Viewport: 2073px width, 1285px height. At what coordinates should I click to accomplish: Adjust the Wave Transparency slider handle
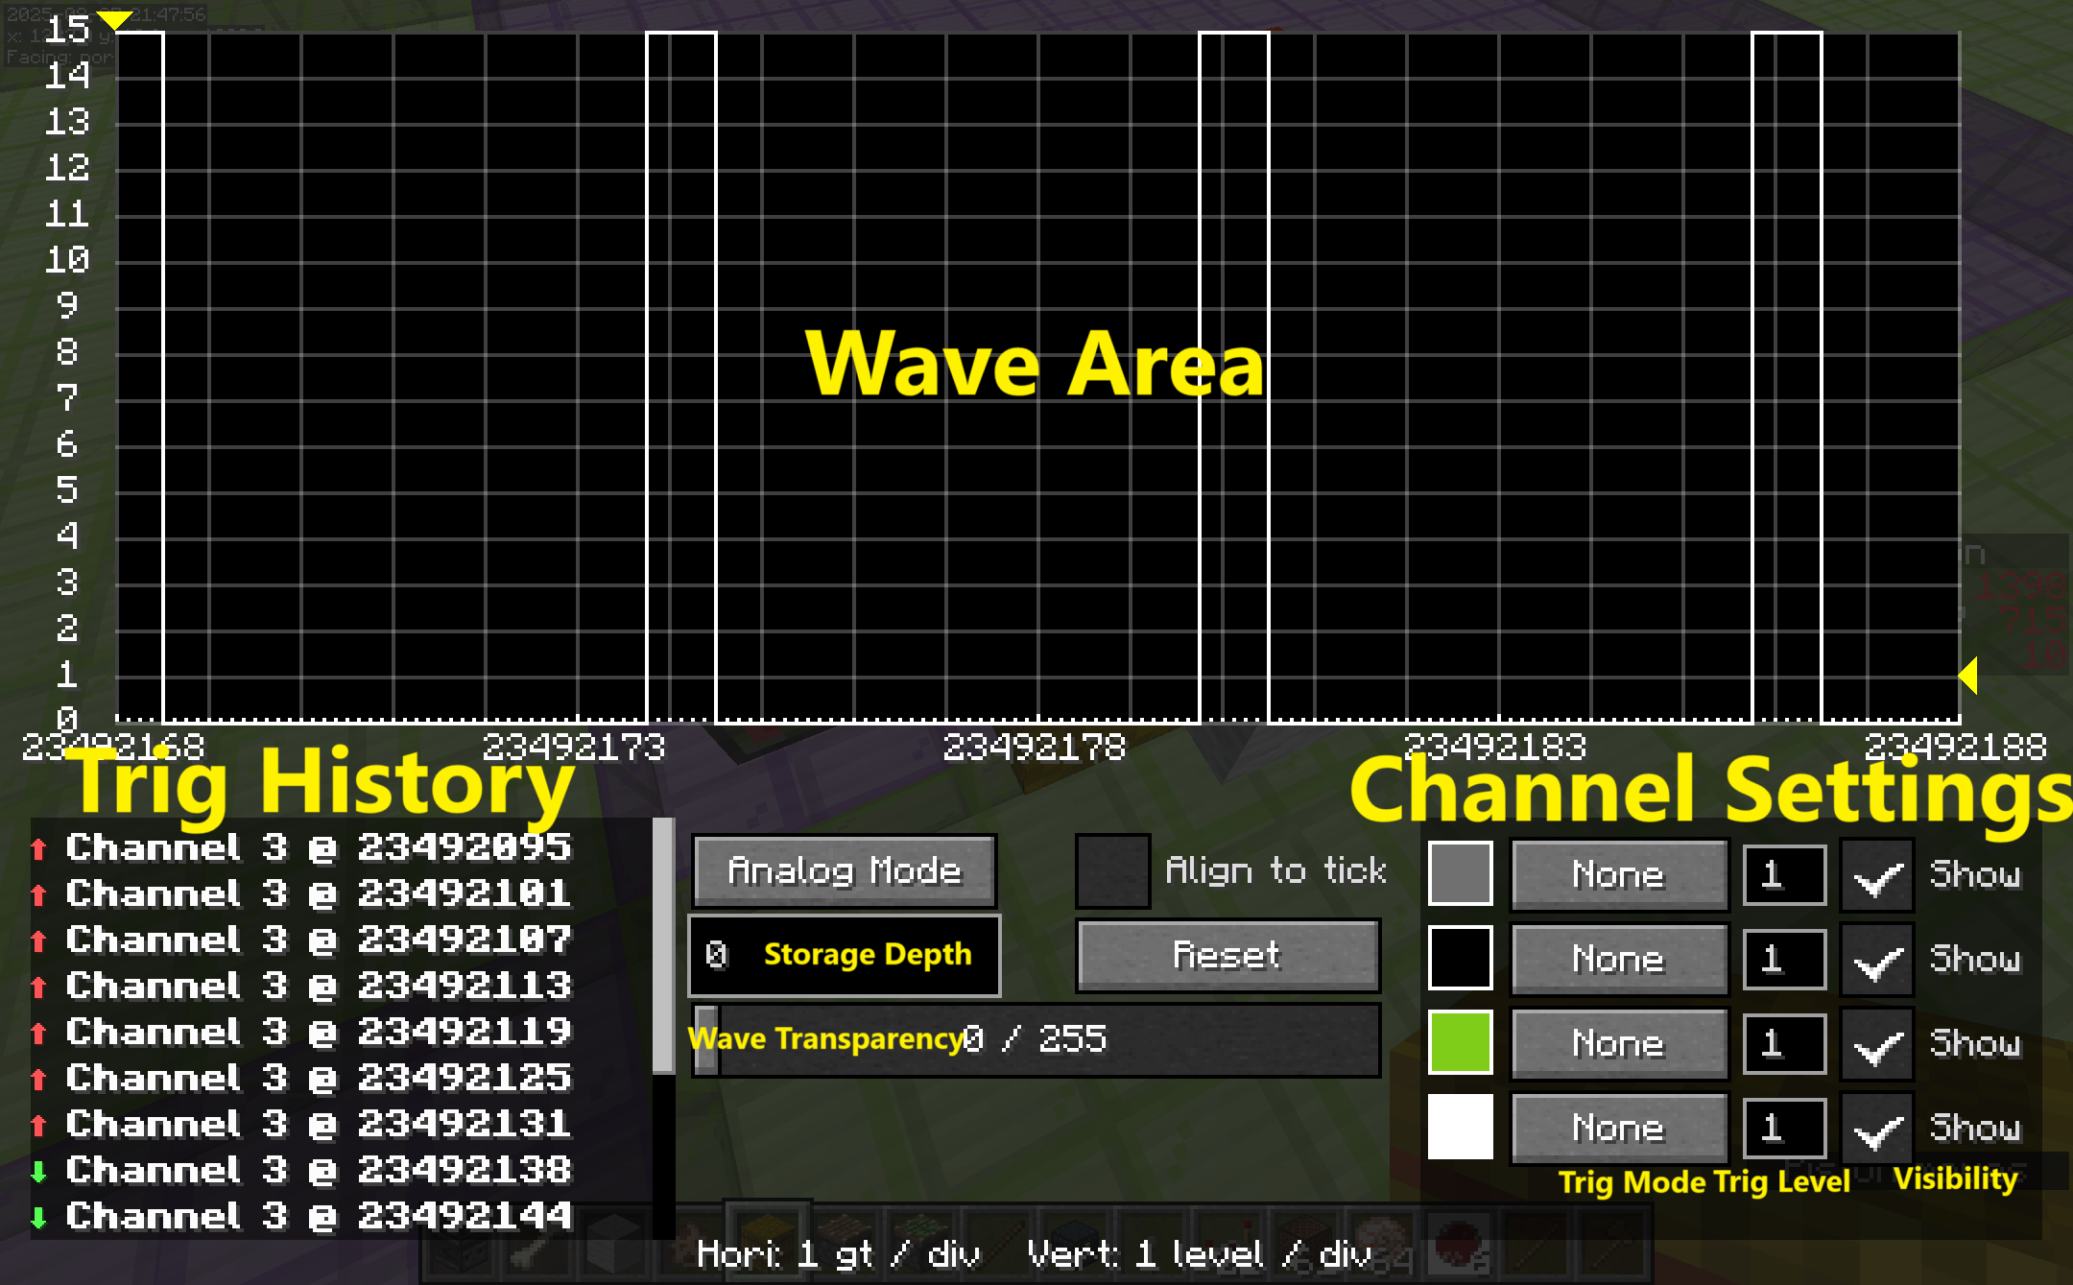coord(705,1039)
